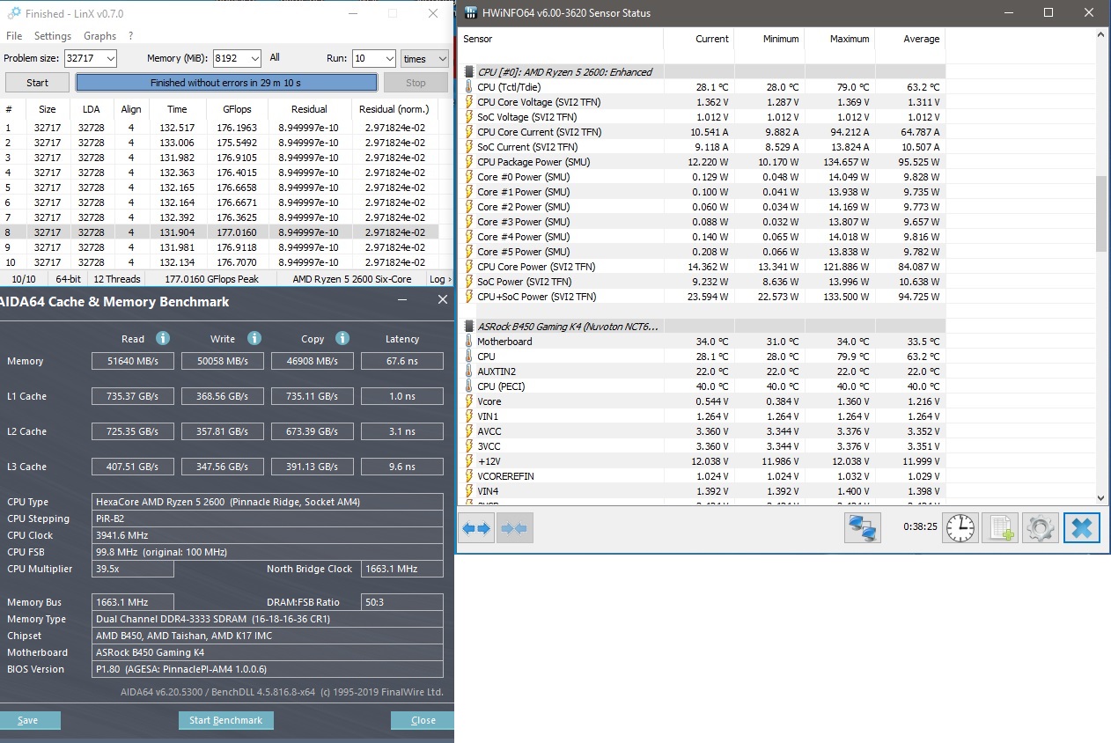The height and width of the screenshot is (743, 1111).
Task: Open the ? help menu in LinX
Action: (x=130, y=36)
